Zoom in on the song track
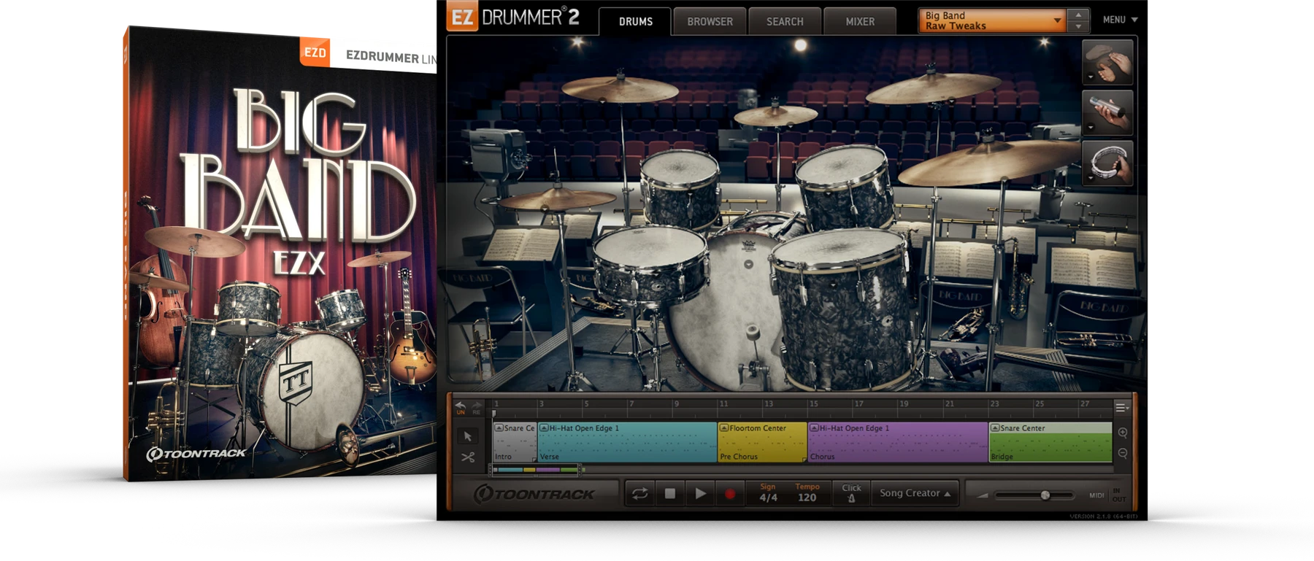Image resolution: width=1314 pixels, height=561 pixels. click(1123, 433)
